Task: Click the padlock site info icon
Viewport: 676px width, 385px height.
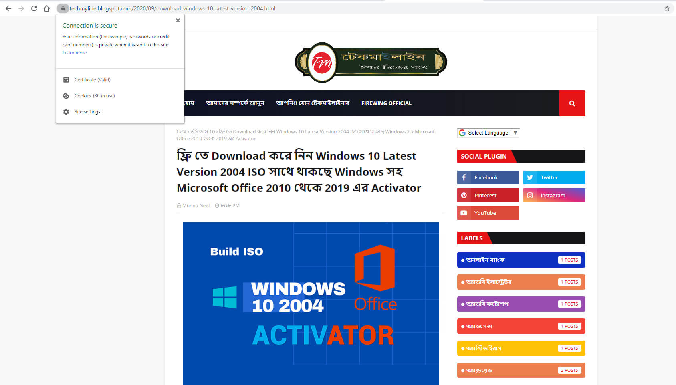Action: coord(63,8)
